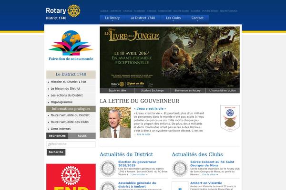Image resolution: width=286 pixels, height=190 pixels.
Task: Click the HAUTE-VIENNE department link
Action: point(228,11)
